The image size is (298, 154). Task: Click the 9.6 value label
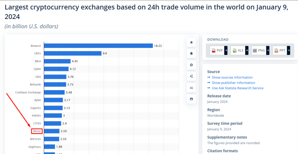pyautogui.click(x=105, y=53)
